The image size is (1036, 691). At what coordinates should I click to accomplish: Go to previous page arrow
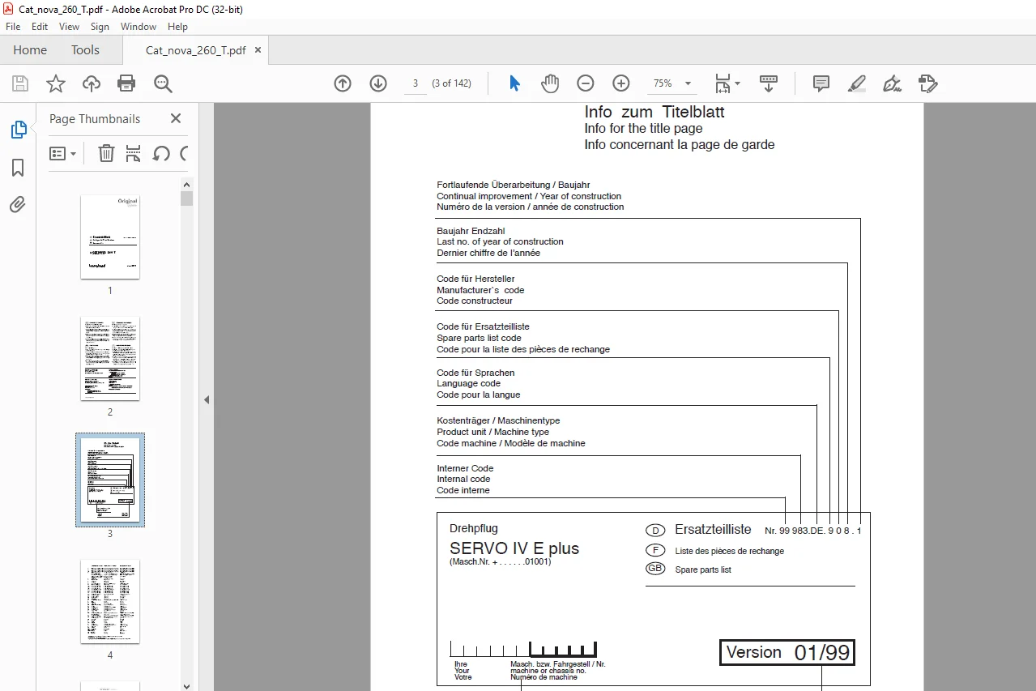coord(343,83)
